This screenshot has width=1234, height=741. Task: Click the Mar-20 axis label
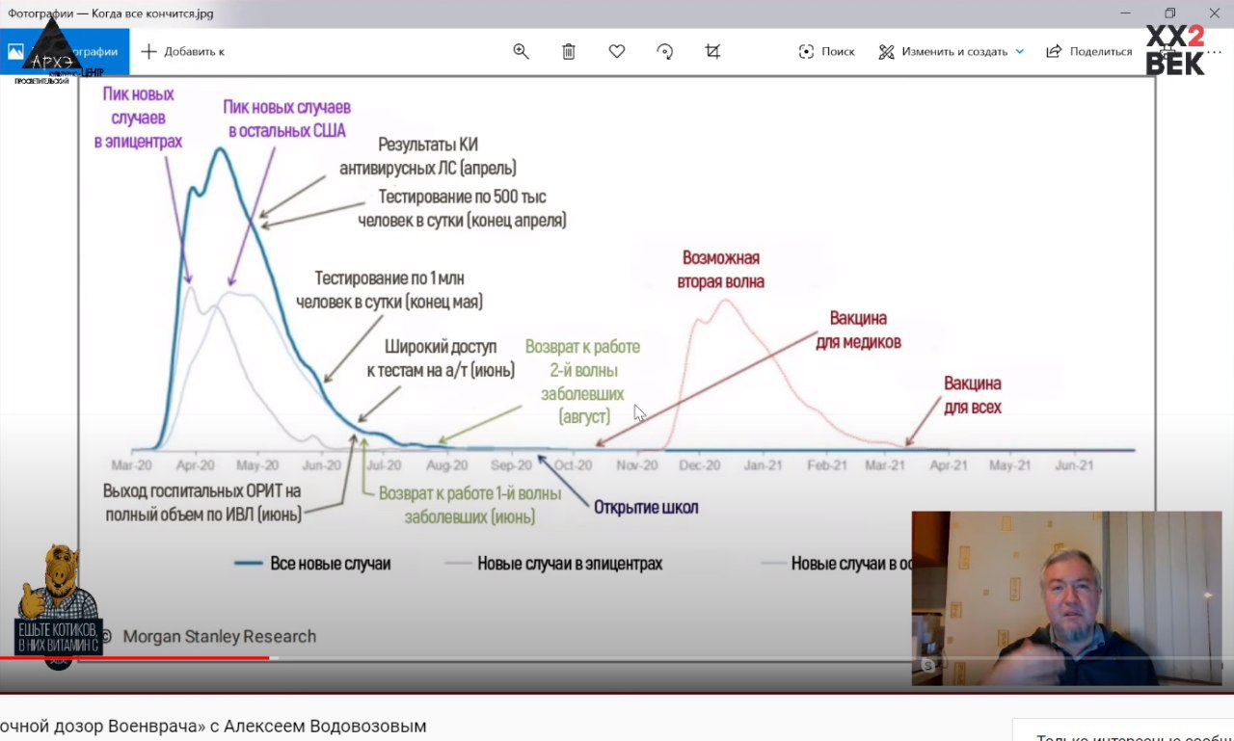click(131, 464)
